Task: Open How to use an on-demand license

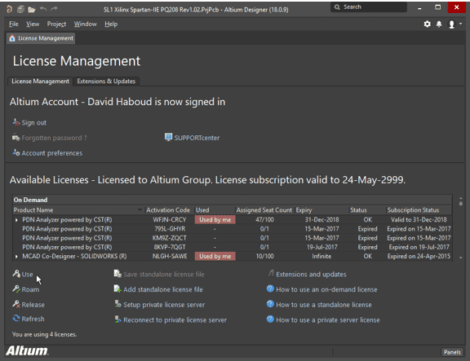Action: point(326,289)
